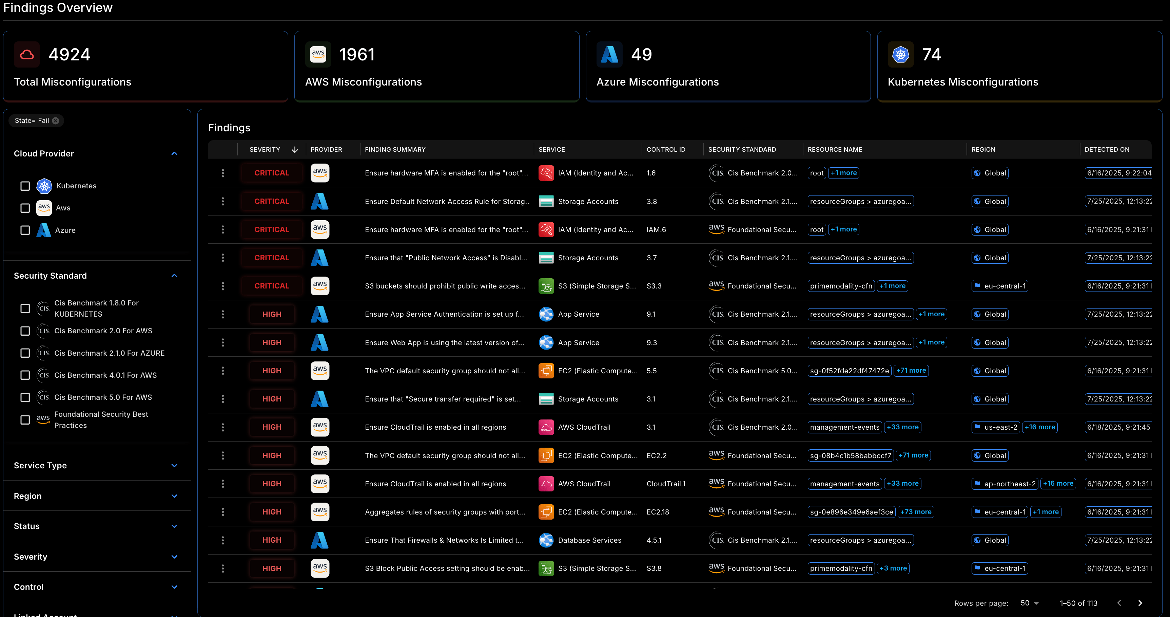Viewport: 1170px width, 617px height.
Task: Go to next page of findings
Action: click(x=1140, y=603)
